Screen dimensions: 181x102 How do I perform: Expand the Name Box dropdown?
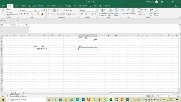click(11, 25)
